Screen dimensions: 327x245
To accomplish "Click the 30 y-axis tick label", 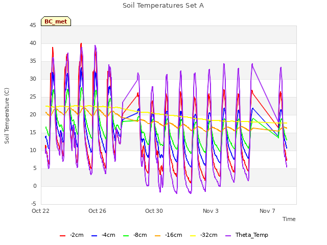I will coord(33,79).
